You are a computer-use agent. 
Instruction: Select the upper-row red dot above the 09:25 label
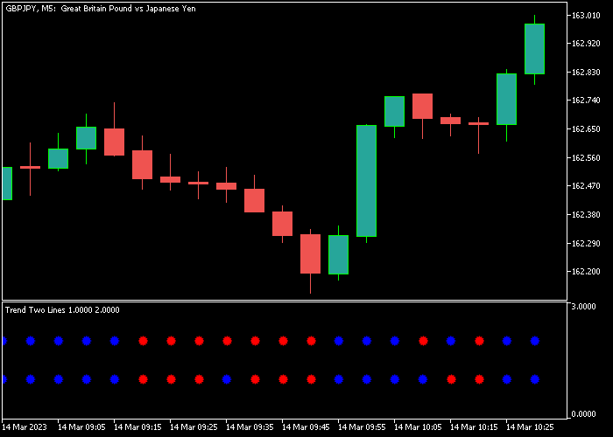click(171, 341)
